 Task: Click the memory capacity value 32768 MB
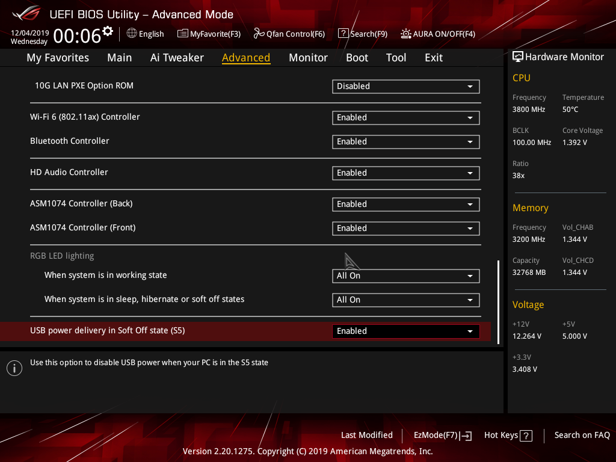pyautogui.click(x=529, y=273)
